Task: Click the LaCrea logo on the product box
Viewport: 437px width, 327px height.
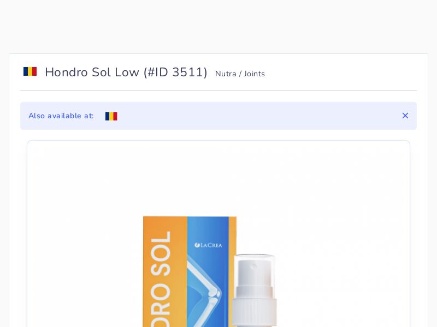Action: (x=209, y=245)
